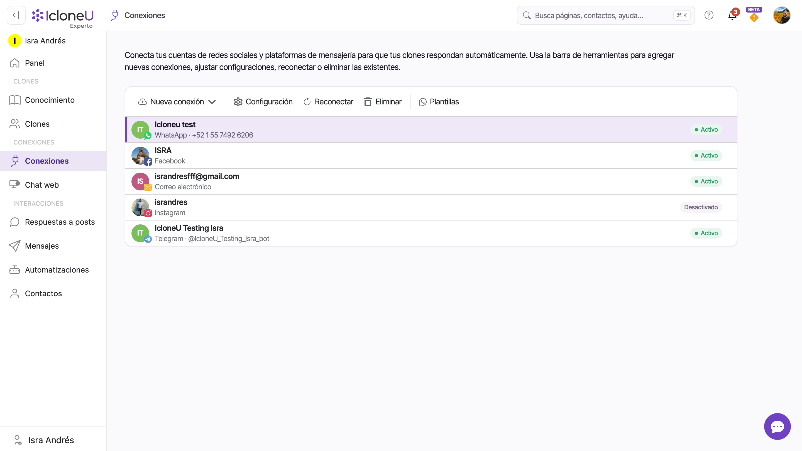Collapse the sidebar with the arrow button
The width and height of the screenshot is (802, 451).
pyautogui.click(x=16, y=15)
